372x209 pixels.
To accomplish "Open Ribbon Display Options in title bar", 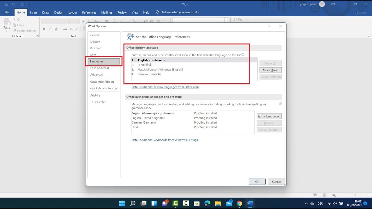I will click(333, 4).
